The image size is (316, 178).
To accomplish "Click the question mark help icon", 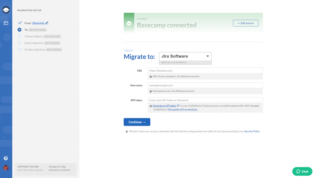I will (x=6, y=158).
